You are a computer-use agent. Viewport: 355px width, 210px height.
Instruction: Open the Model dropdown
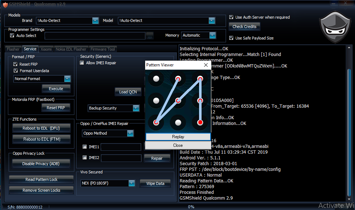tap(212, 20)
